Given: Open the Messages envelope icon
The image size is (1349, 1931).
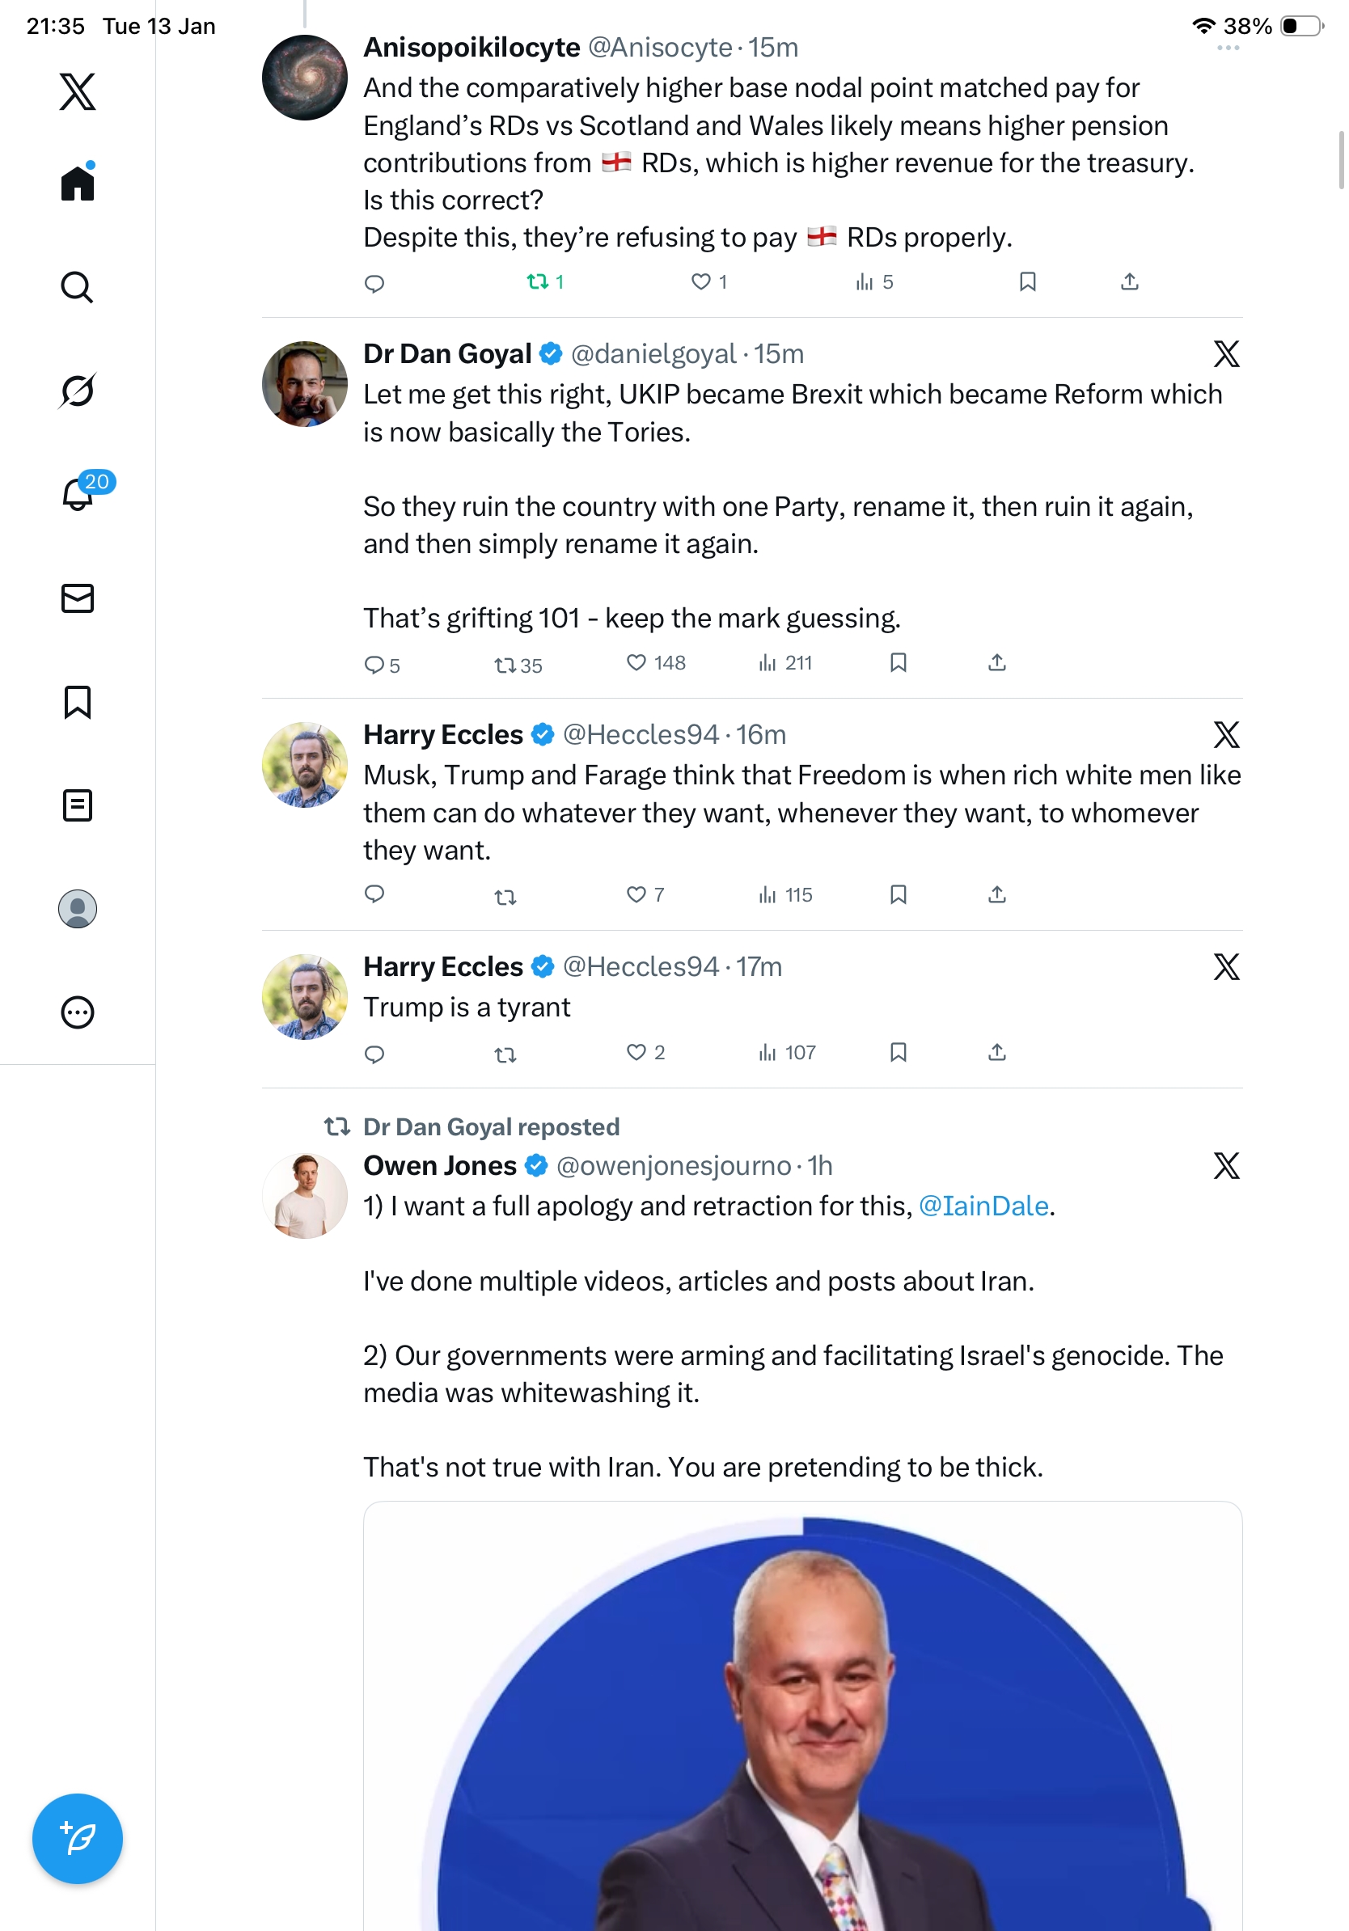Looking at the screenshot, I should pyautogui.click(x=78, y=598).
